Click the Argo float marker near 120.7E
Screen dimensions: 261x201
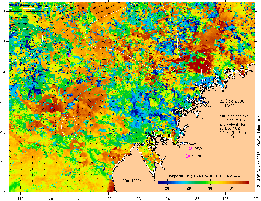tap(69, 56)
